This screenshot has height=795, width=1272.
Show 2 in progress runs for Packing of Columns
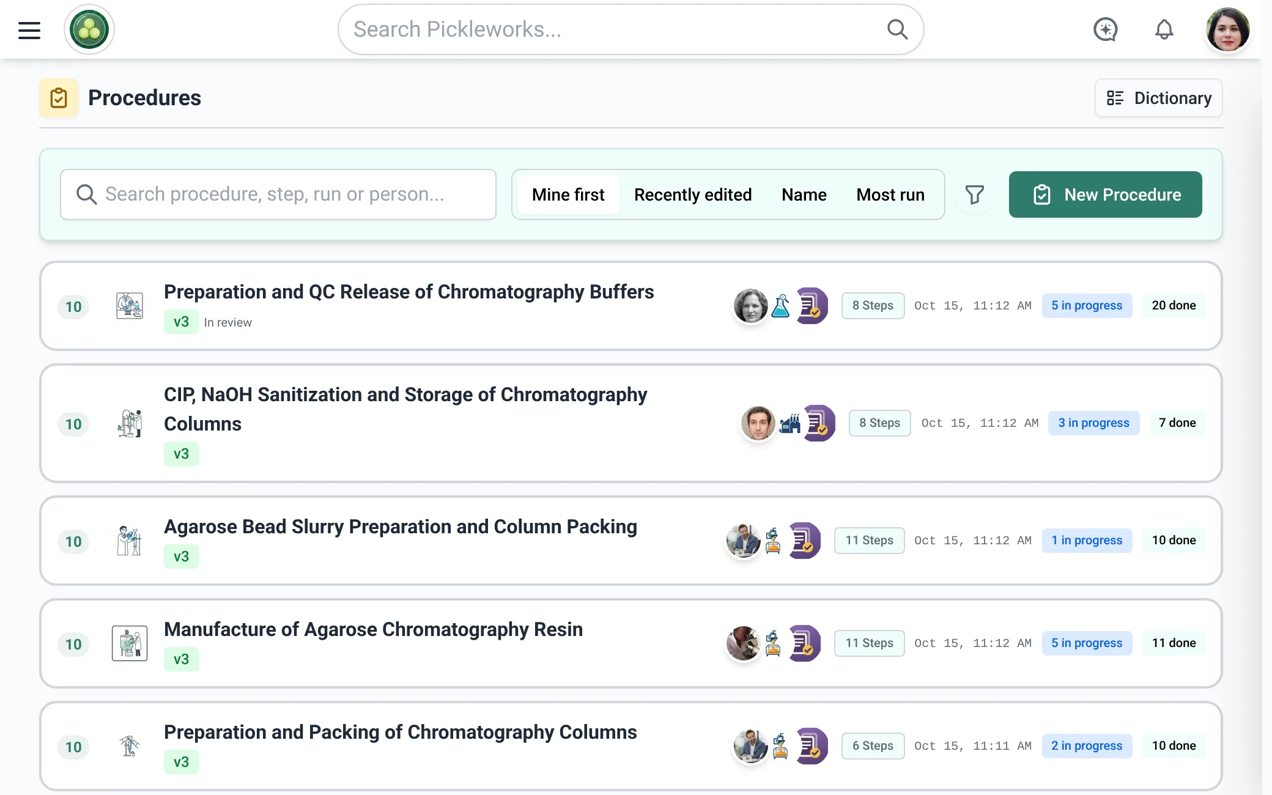click(x=1087, y=746)
